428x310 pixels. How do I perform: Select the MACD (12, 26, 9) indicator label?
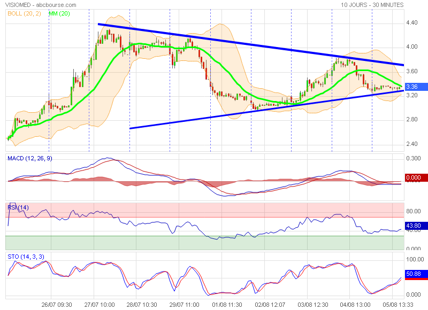coord(30,158)
